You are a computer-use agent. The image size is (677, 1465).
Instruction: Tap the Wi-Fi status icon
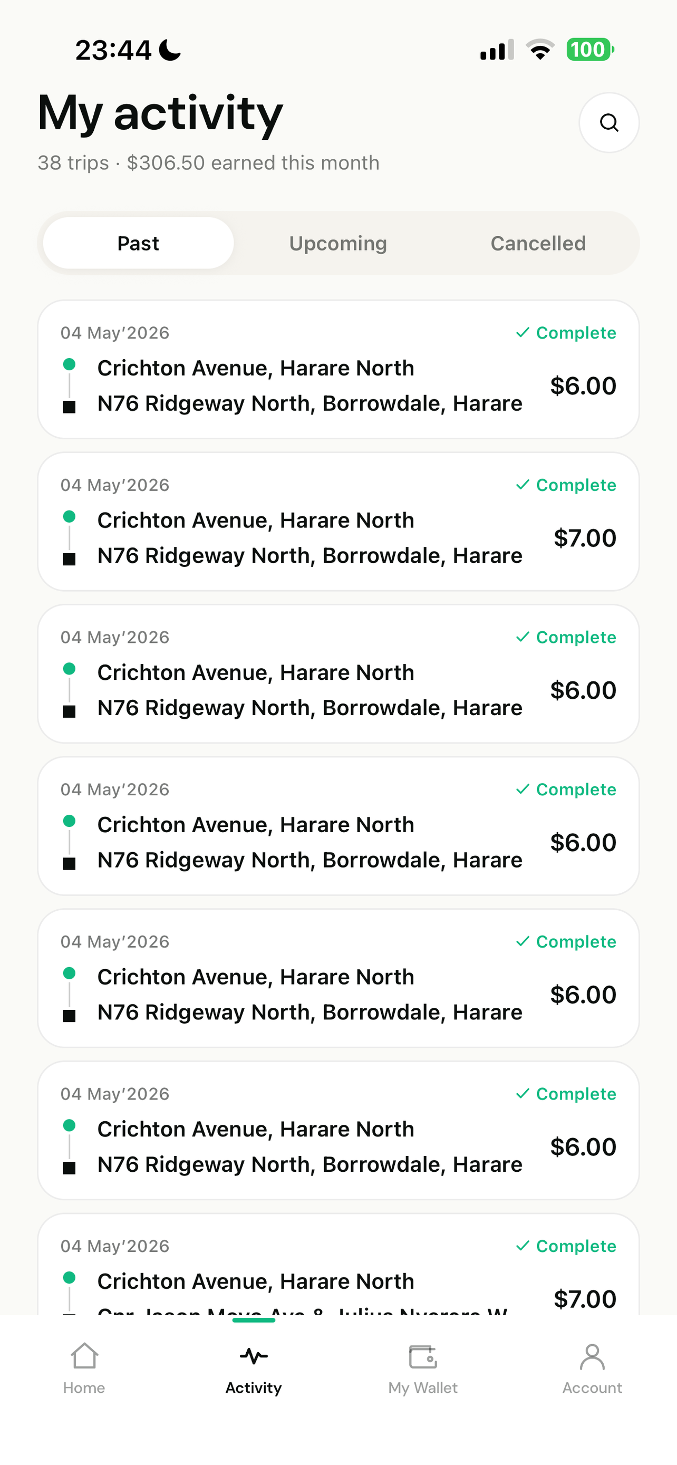point(540,50)
